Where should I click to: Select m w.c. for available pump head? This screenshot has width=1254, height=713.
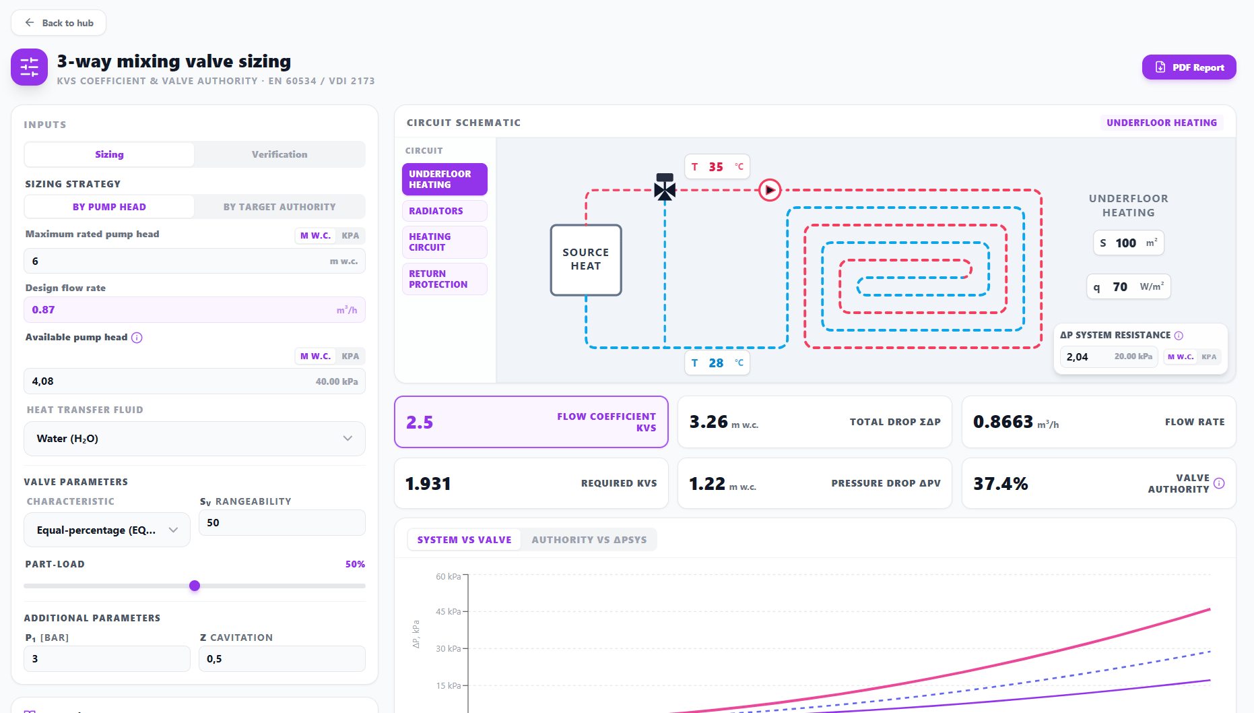315,356
